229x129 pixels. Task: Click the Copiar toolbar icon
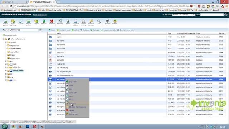pyautogui.click(x=21, y=22)
